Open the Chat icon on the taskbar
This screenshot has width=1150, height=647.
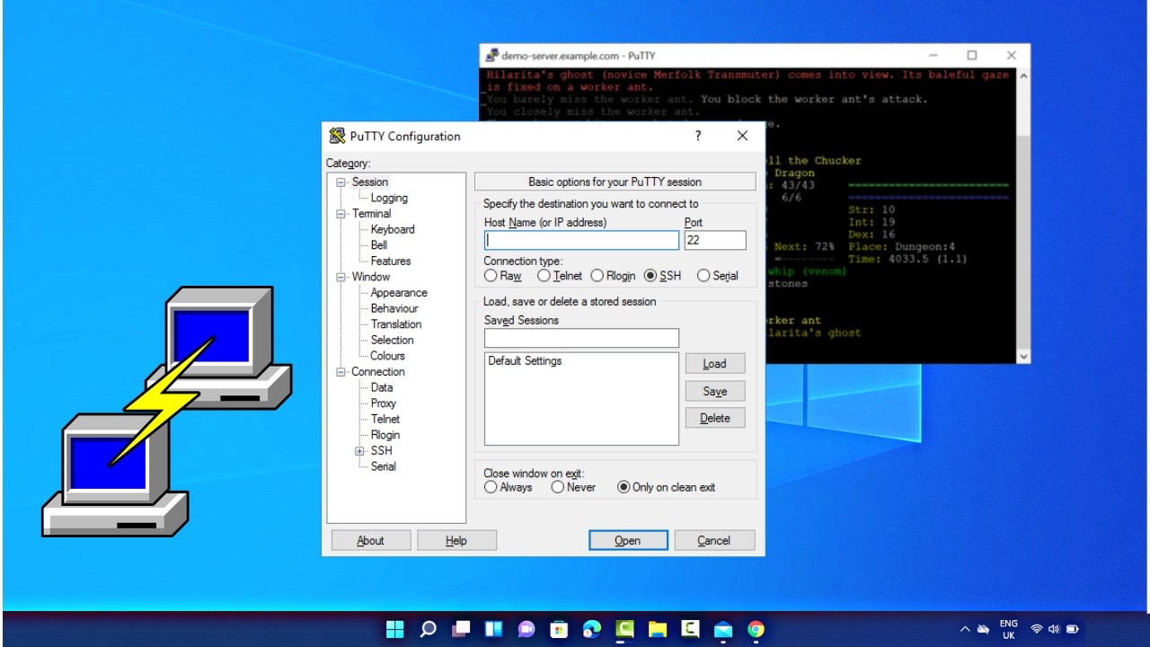526,630
